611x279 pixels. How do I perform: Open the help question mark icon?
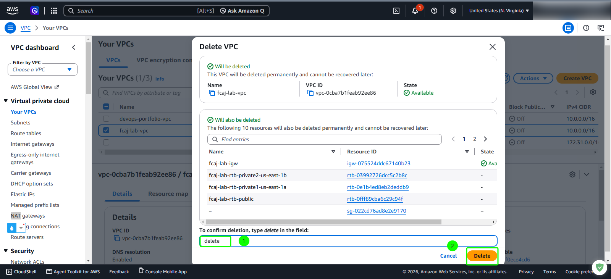[434, 11]
